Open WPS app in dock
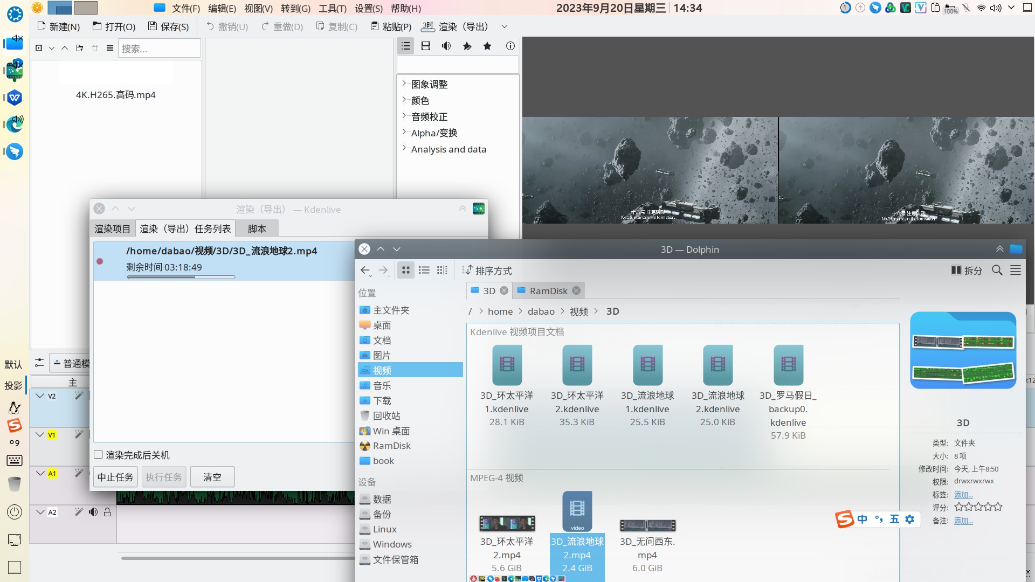This screenshot has width=1035, height=582. [x=15, y=98]
